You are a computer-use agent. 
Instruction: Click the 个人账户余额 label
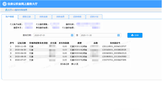click(x=16, y=24)
